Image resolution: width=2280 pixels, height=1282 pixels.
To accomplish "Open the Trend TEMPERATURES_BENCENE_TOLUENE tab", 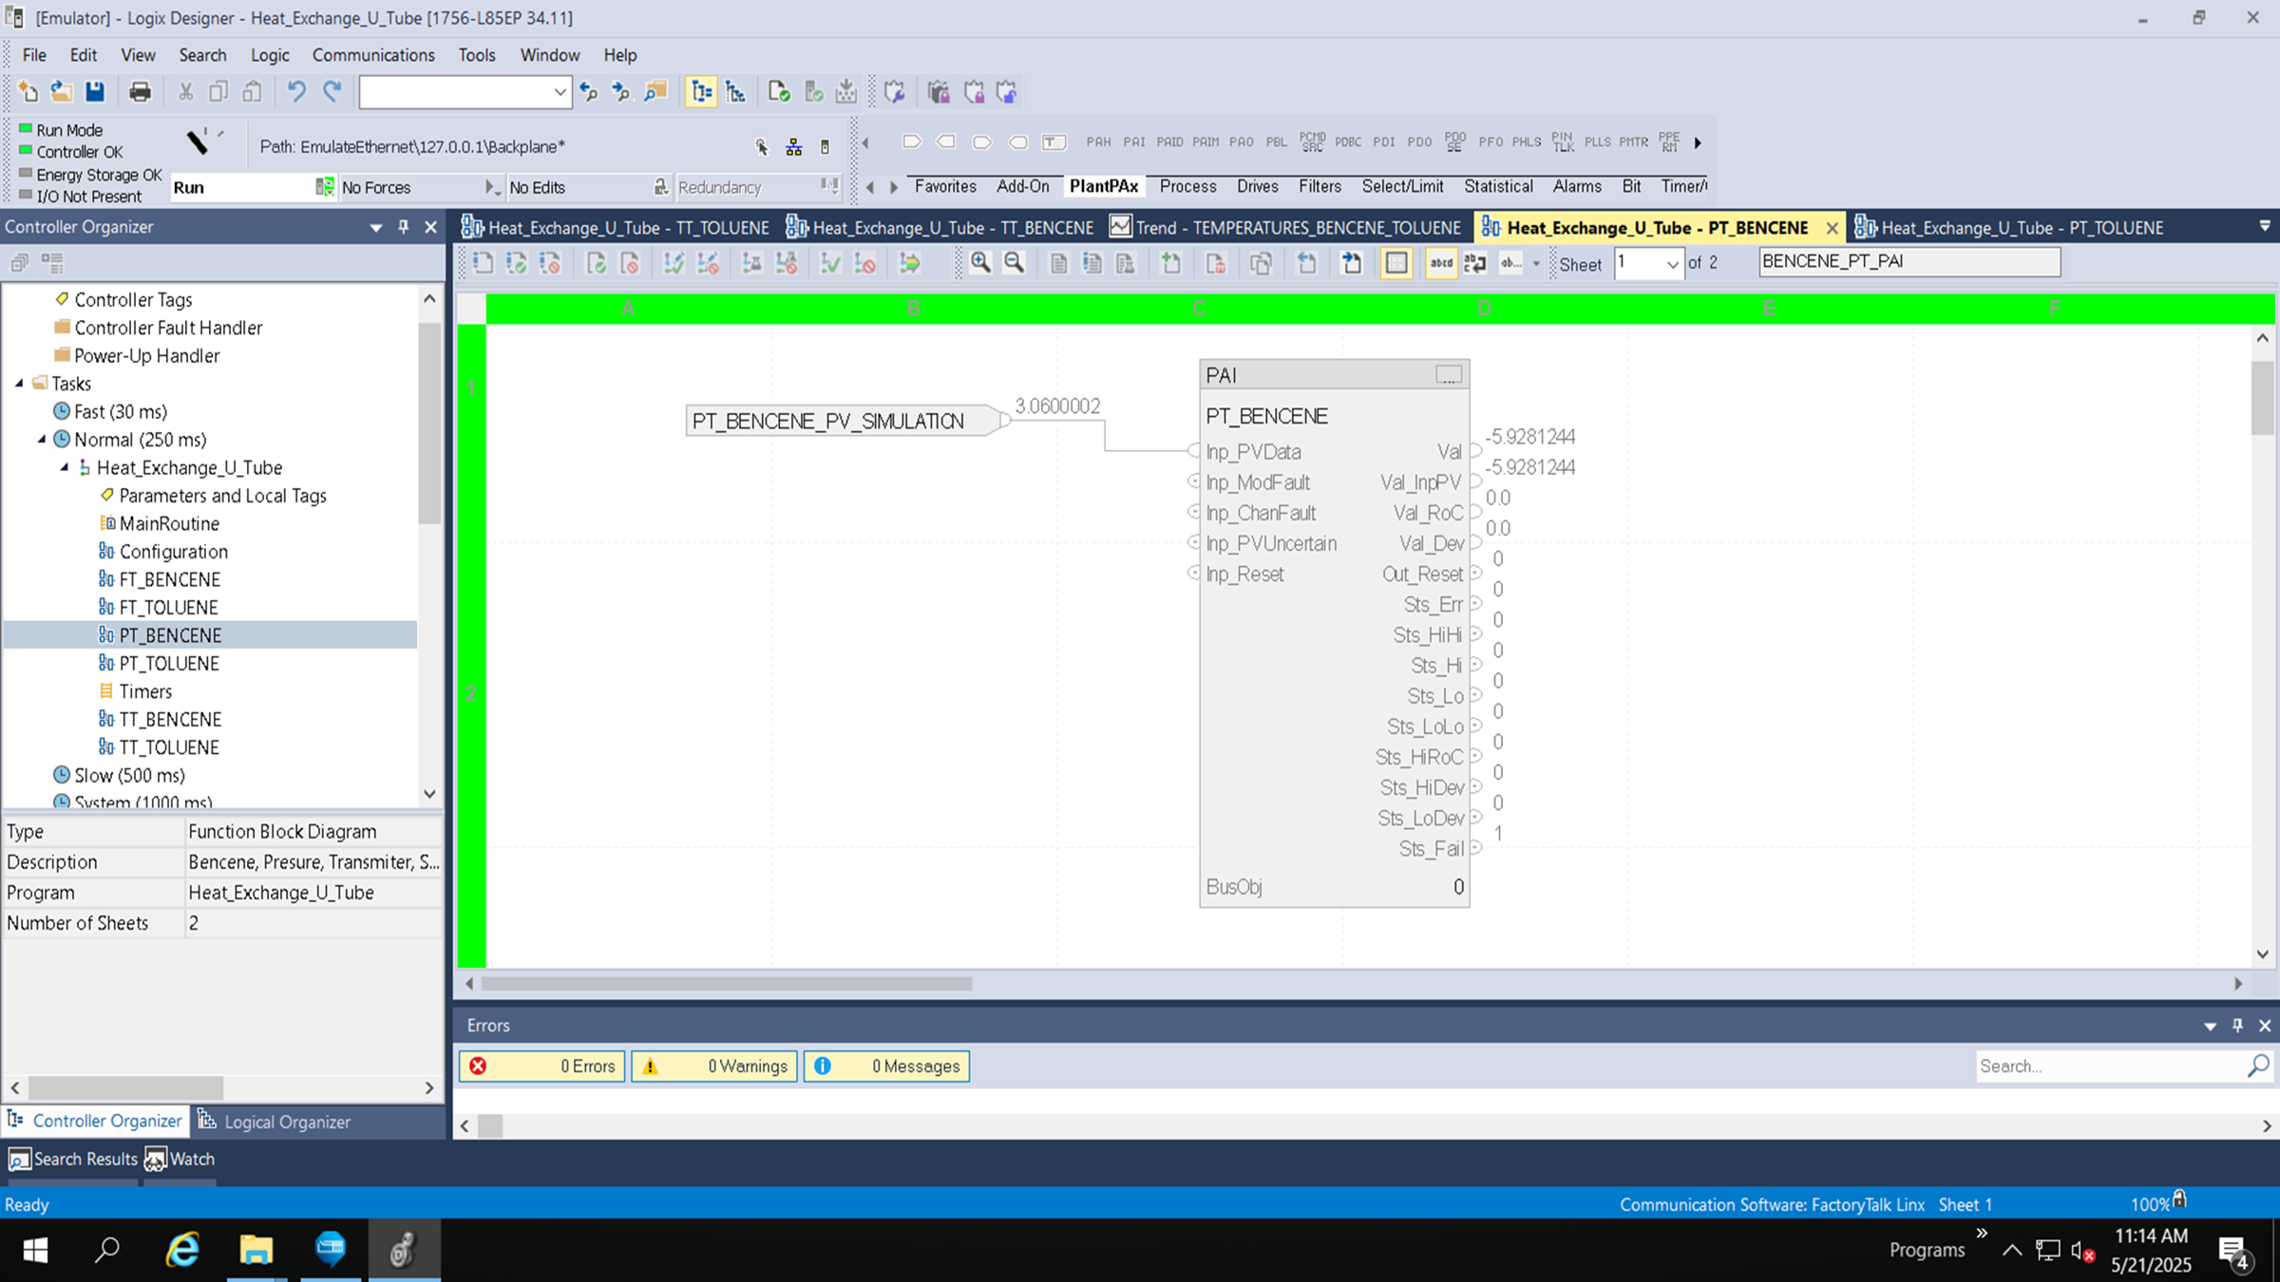I will click(x=1285, y=227).
